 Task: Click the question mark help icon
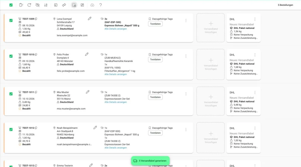click(101, 5)
